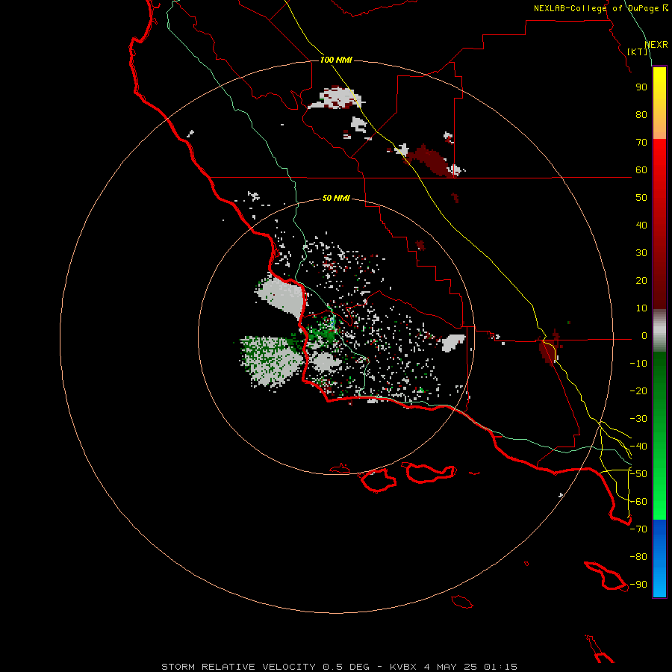
Task: Click the 50 NMI range ring label
Action: (x=336, y=198)
